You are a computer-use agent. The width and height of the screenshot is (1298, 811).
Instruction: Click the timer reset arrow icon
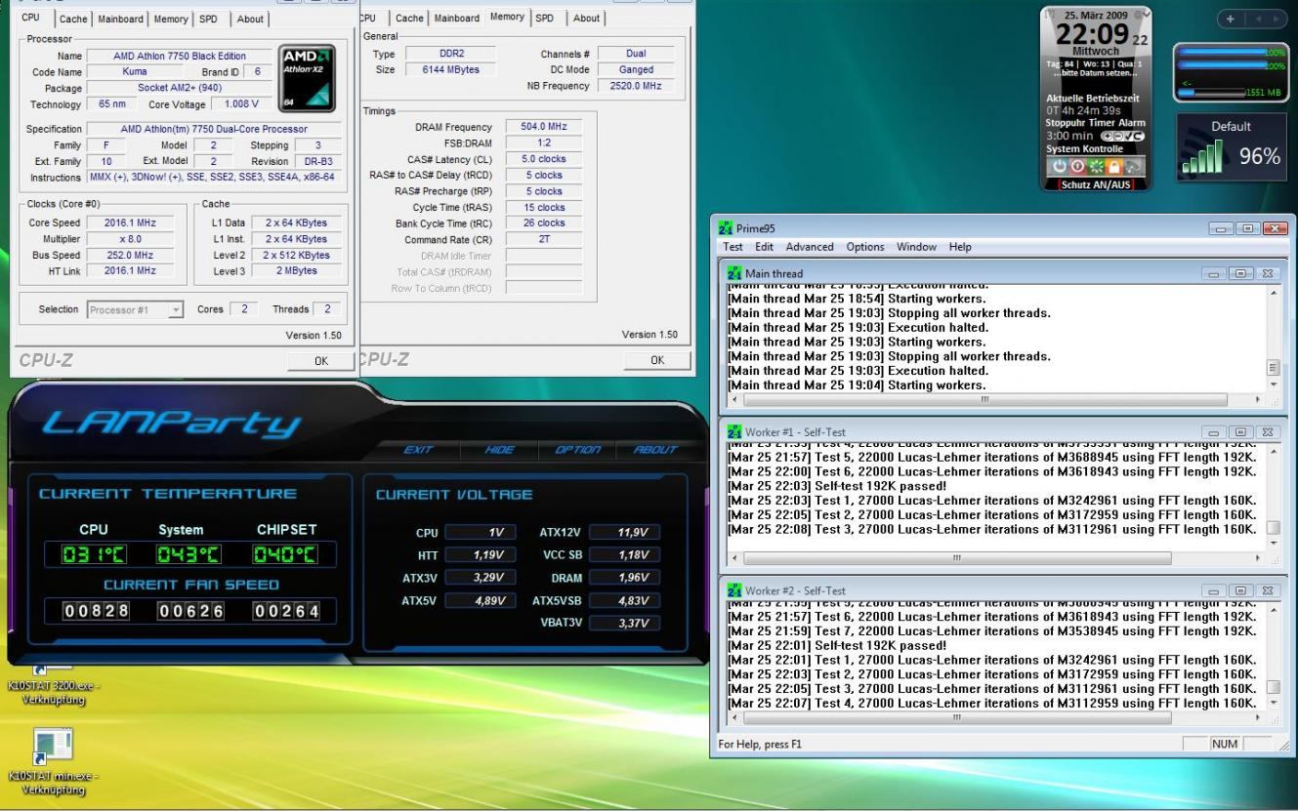pyautogui.click(x=1139, y=136)
